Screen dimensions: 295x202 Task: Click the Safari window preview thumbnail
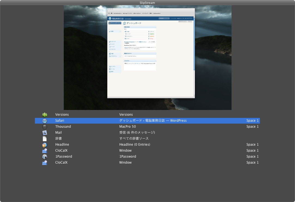coord(151,53)
